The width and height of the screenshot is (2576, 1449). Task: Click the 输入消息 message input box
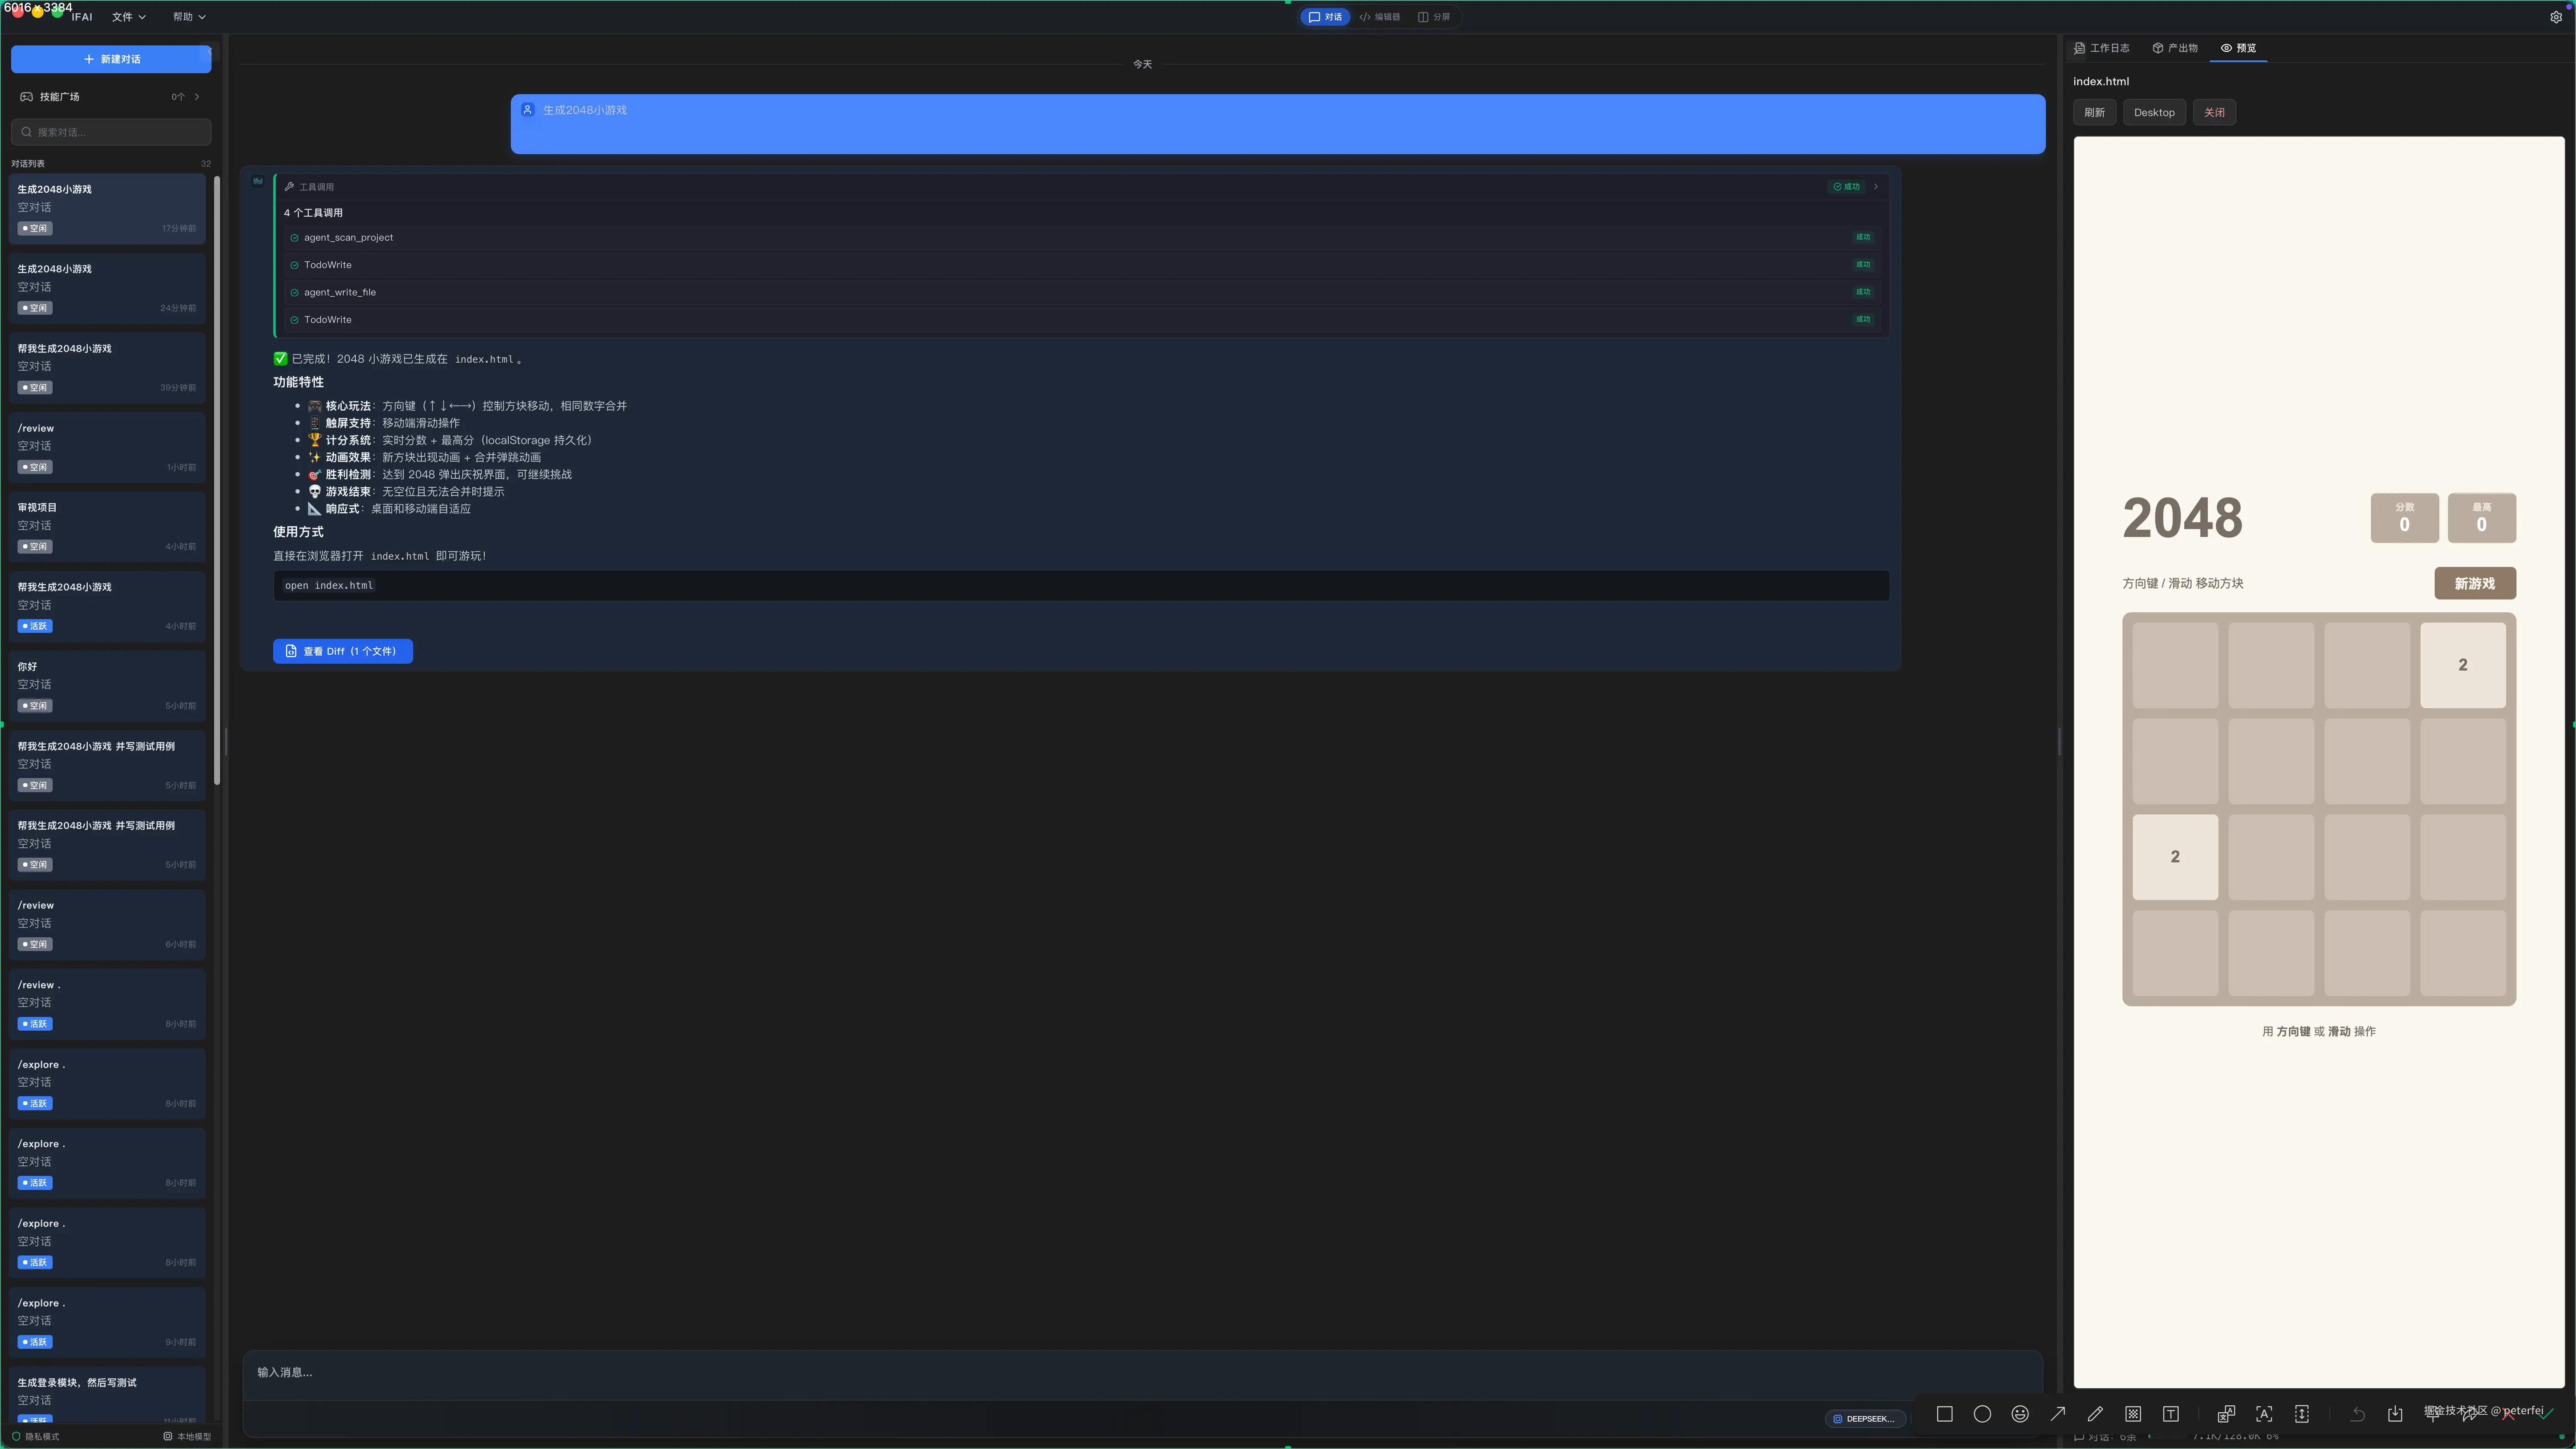tap(1141, 1373)
